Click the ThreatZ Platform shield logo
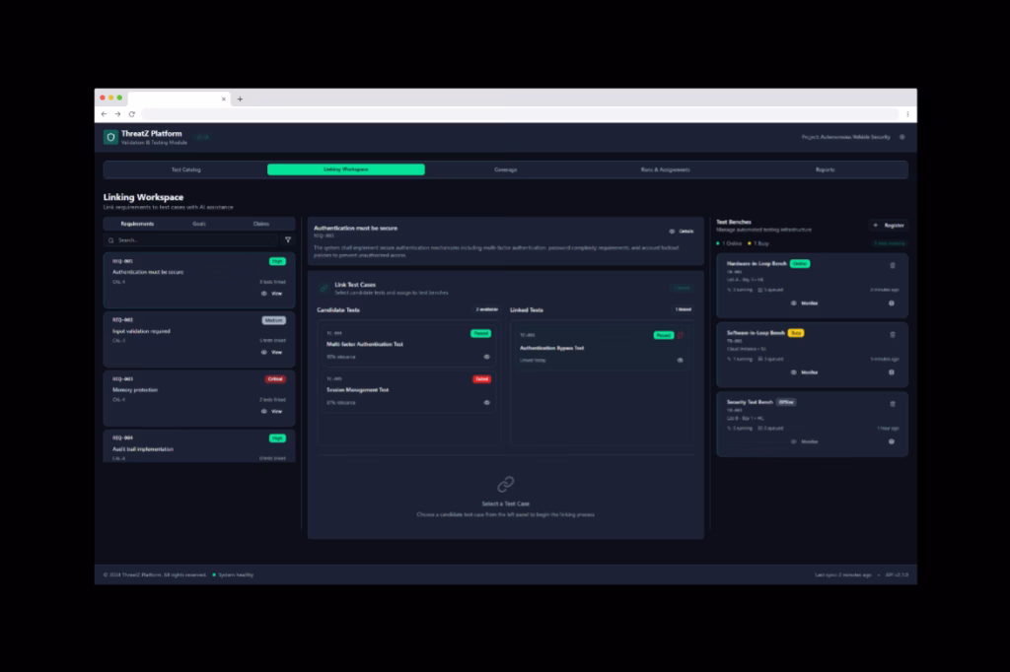The image size is (1010, 672). [110, 137]
